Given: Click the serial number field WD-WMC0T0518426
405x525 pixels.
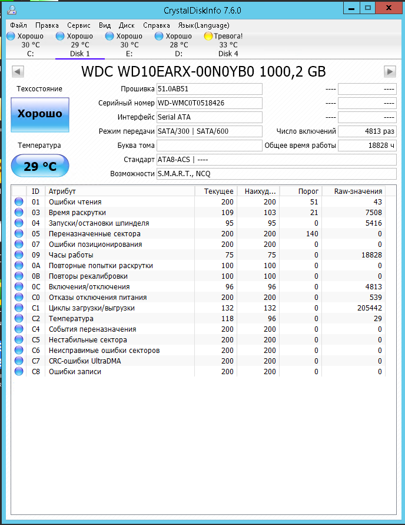Looking at the screenshot, I should pos(210,103).
